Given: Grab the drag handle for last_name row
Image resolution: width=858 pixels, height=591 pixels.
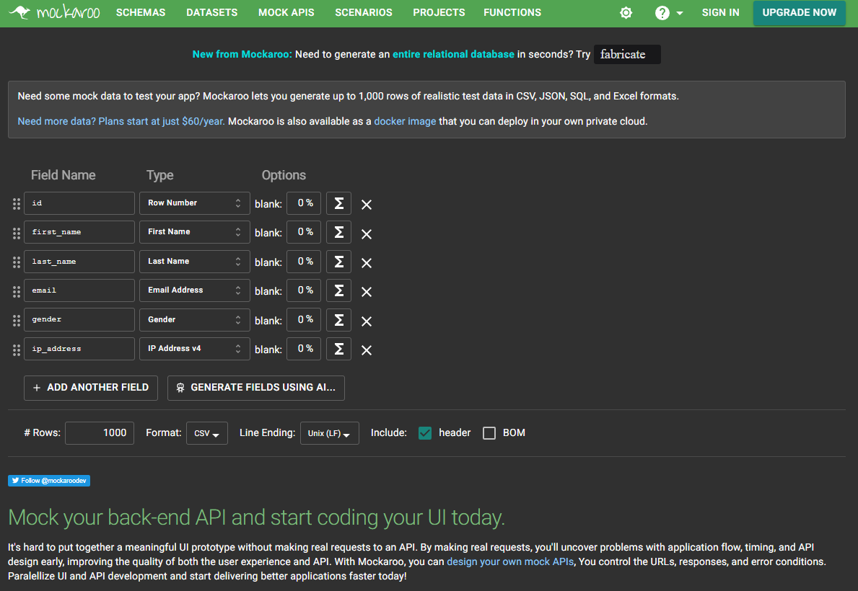Looking at the screenshot, I should click(17, 262).
